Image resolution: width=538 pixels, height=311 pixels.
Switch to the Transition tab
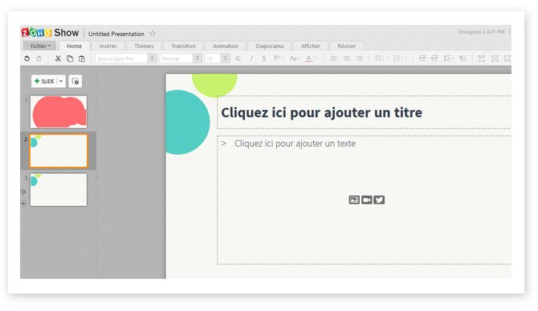point(183,46)
